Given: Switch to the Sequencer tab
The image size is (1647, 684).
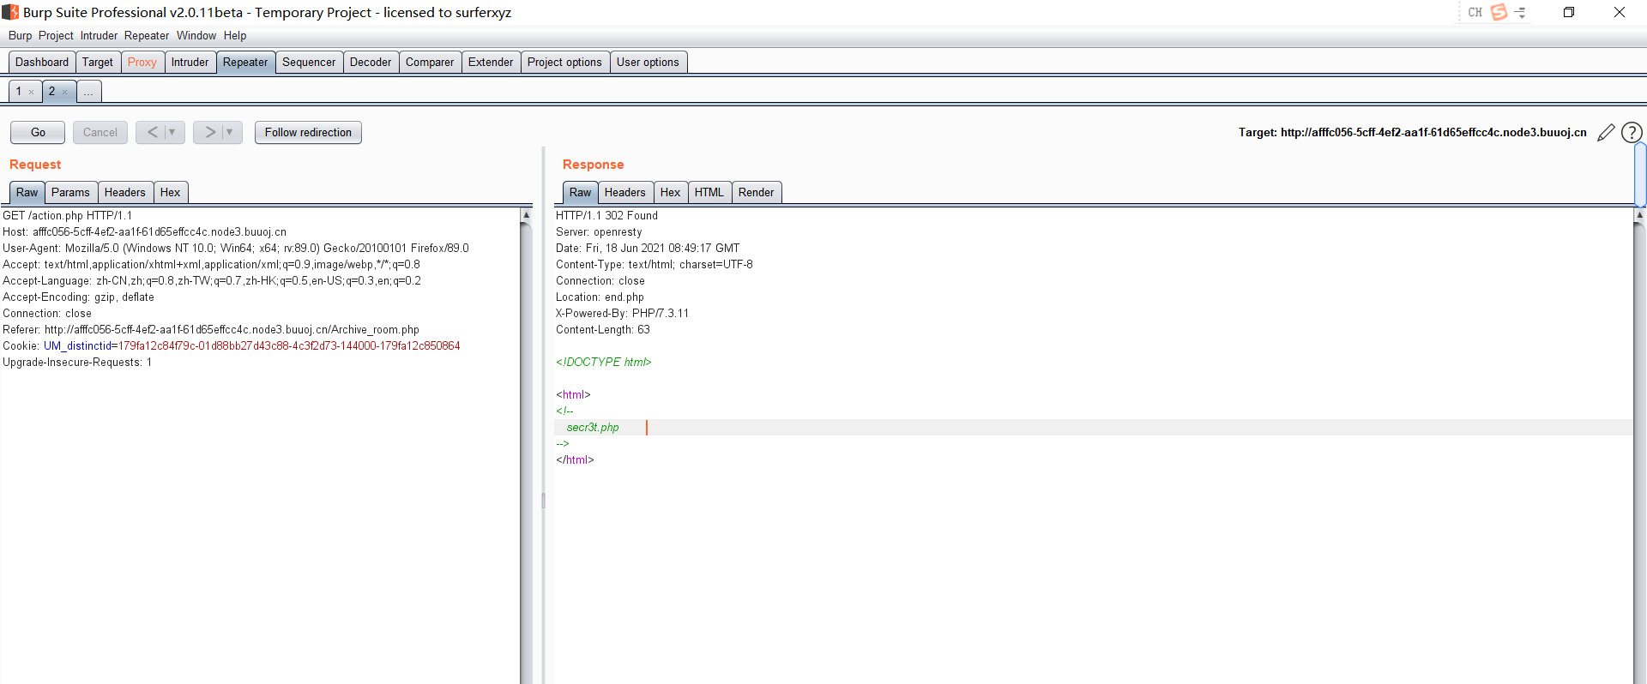Looking at the screenshot, I should coord(309,62).
